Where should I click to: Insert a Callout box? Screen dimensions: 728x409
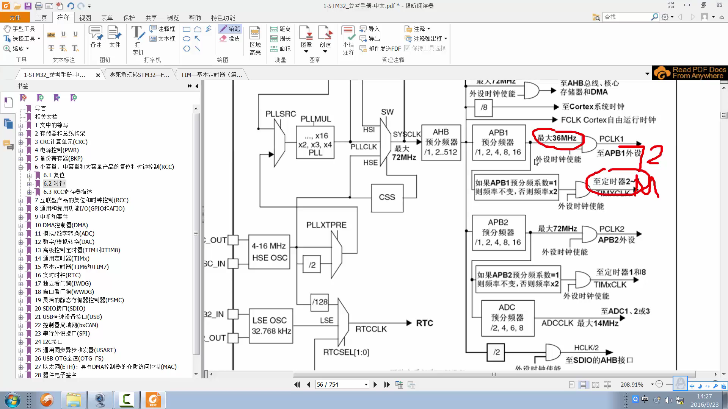[x=162, y=29]
